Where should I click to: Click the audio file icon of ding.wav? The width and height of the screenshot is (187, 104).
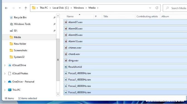(x=66, y=61)
